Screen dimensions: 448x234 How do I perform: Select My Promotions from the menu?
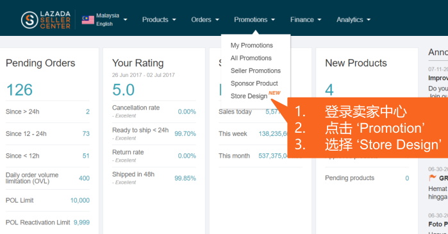[x=252, y=46]
